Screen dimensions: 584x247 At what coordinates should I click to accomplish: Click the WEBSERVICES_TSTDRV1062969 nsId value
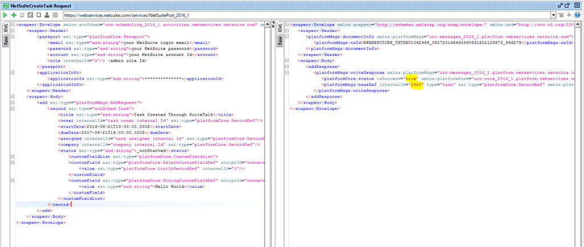tap(443, 43)
